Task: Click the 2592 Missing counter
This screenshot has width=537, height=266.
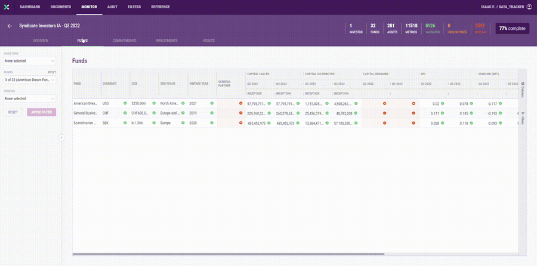Action: click(480, 29)
